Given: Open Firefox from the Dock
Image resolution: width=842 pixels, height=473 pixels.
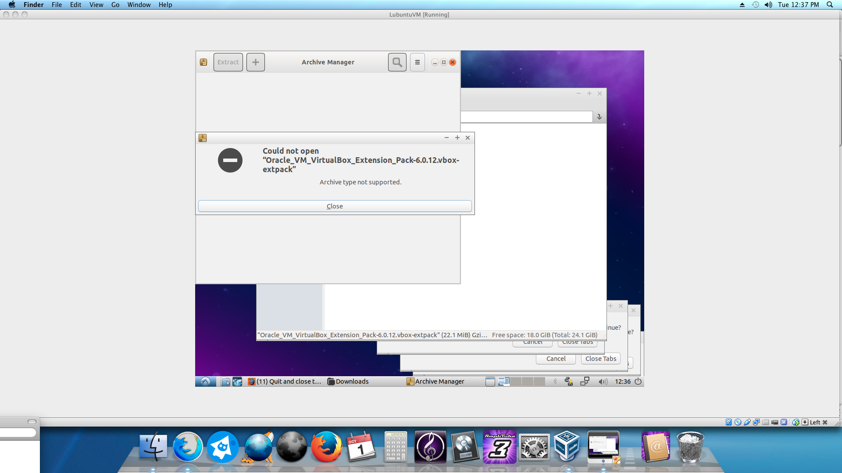Looking at the screenshot, I should click(326, 447).
